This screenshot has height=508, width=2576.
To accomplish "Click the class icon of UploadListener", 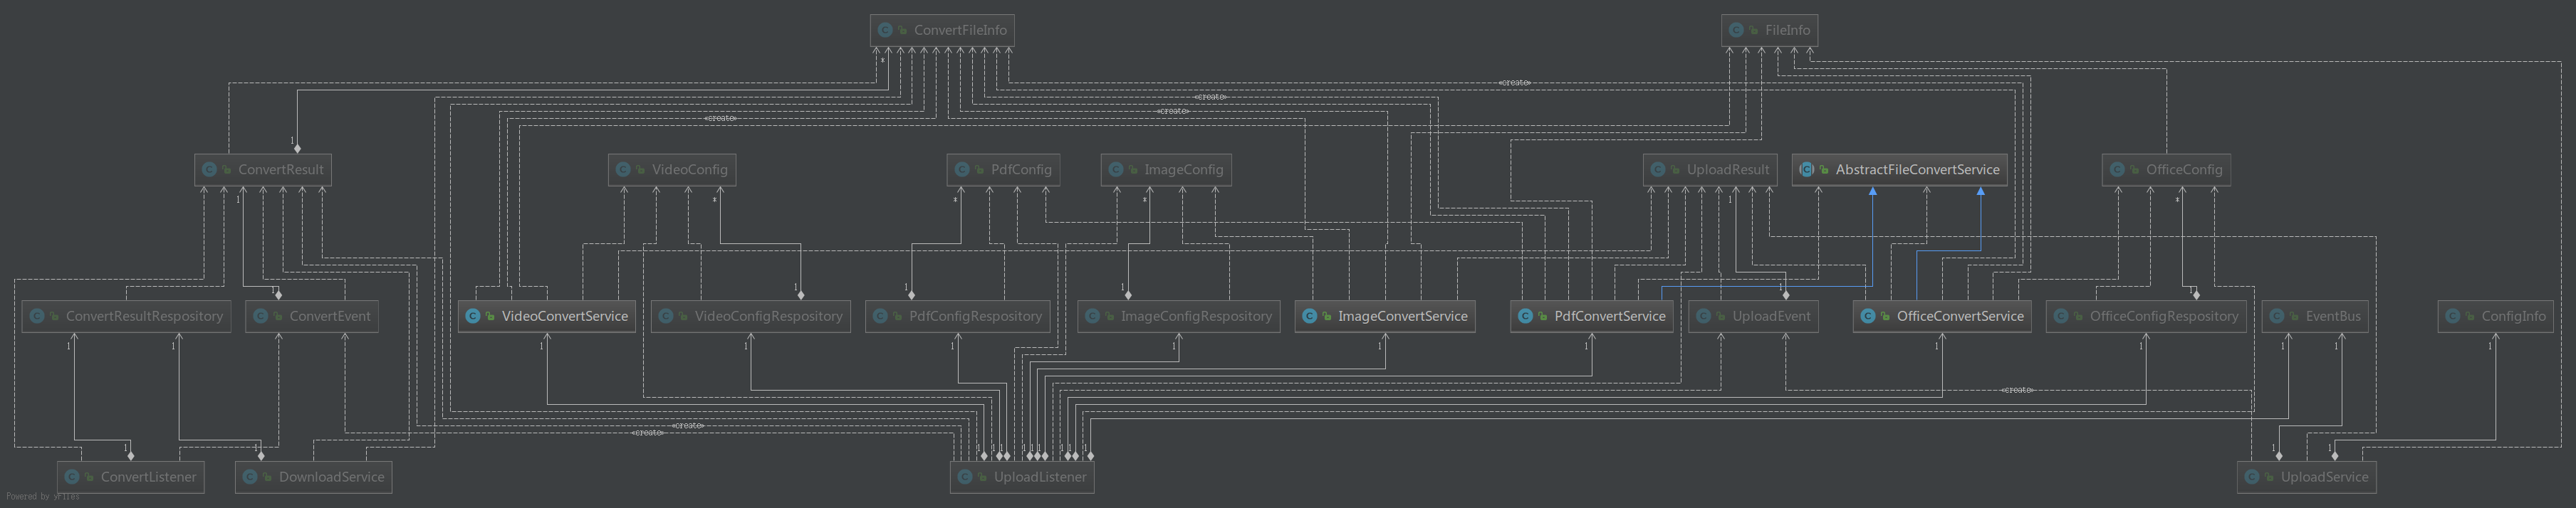I will pos(965,477).
